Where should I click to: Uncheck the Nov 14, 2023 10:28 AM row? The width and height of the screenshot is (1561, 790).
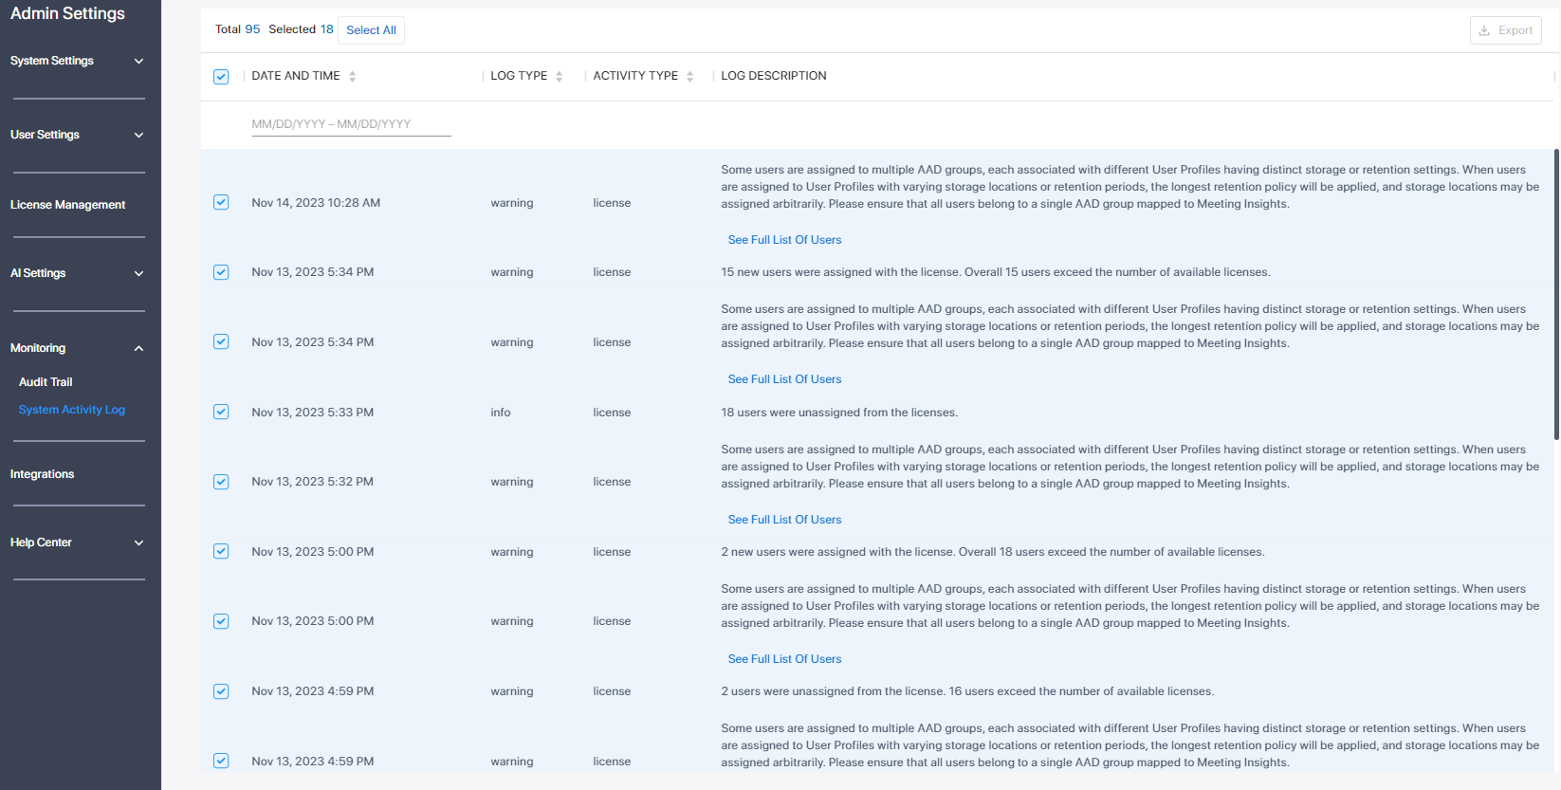click(x=221, y=202)
